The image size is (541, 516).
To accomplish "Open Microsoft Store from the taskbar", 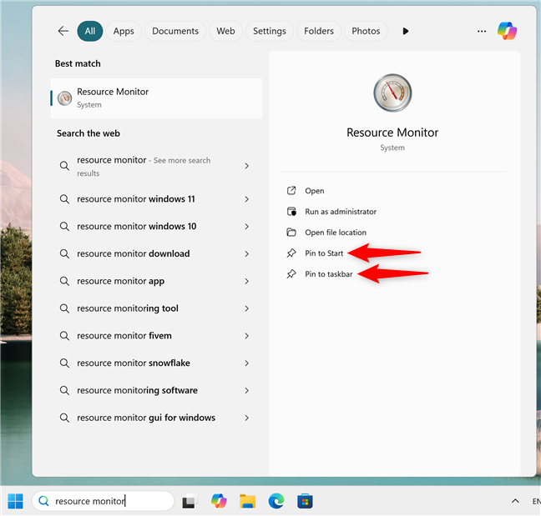I will pos(305,501).
